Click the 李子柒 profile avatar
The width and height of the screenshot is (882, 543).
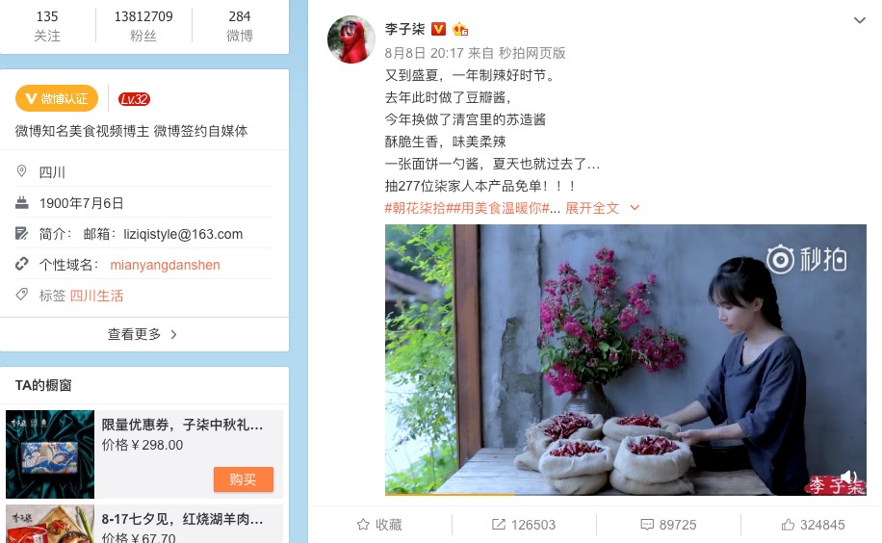351,39
